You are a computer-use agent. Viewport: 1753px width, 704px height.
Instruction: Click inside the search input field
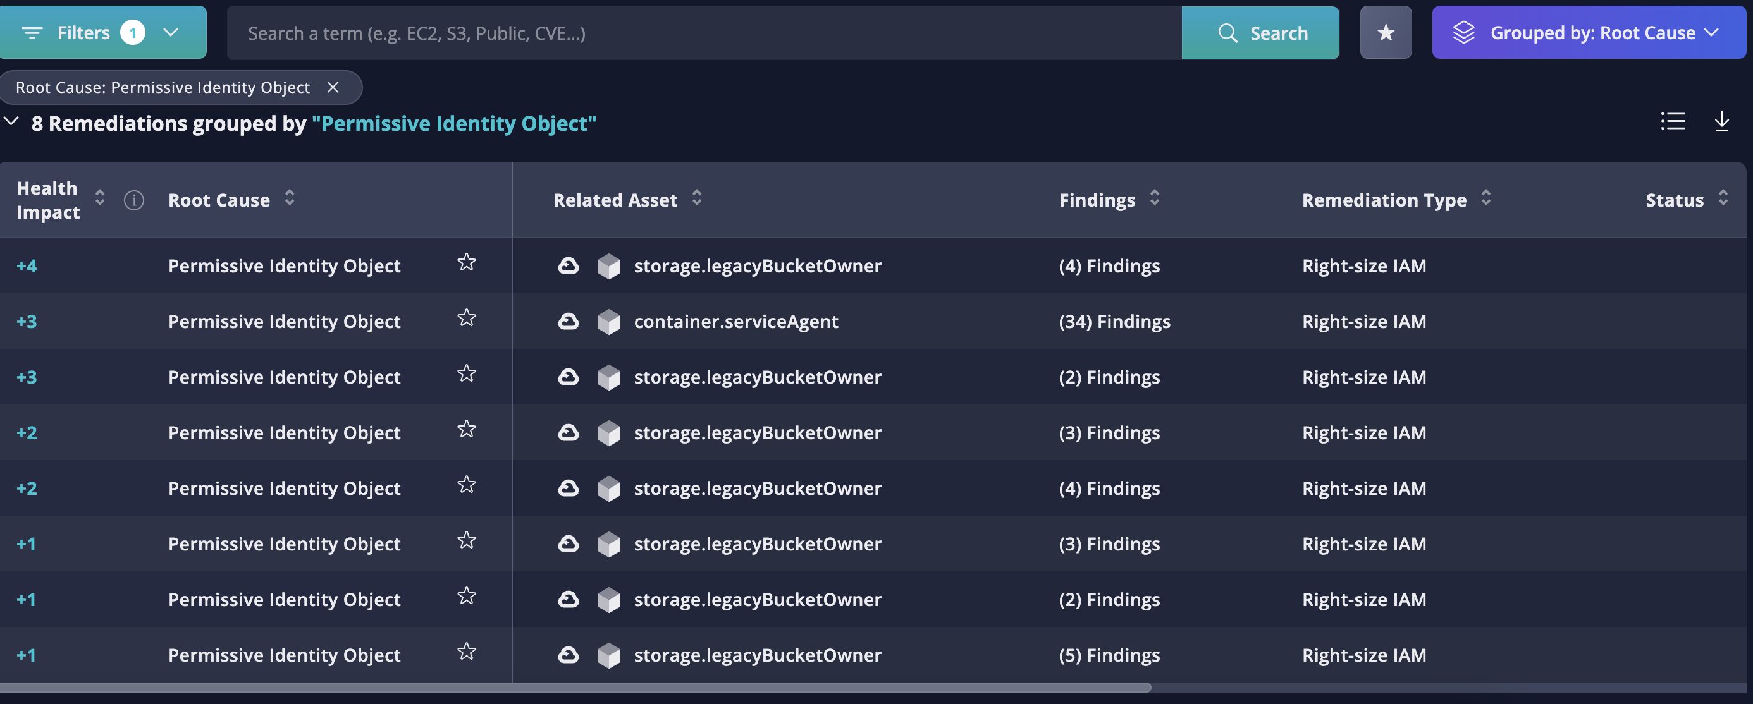point(703,32)
